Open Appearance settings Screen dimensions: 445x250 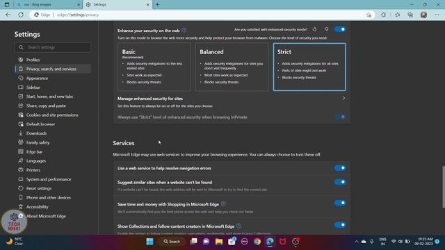(37, 78)
